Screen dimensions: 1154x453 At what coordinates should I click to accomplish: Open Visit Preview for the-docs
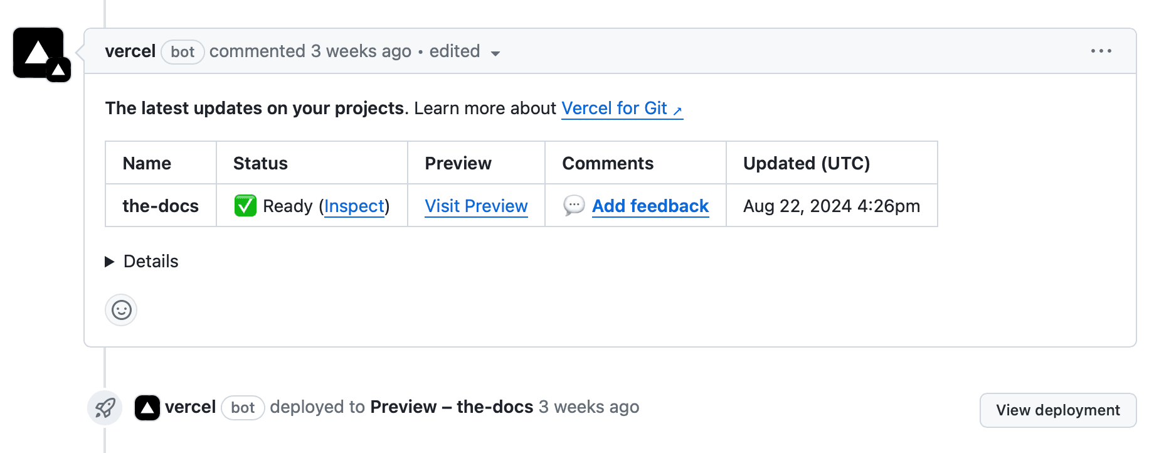(x=476, y=205)
